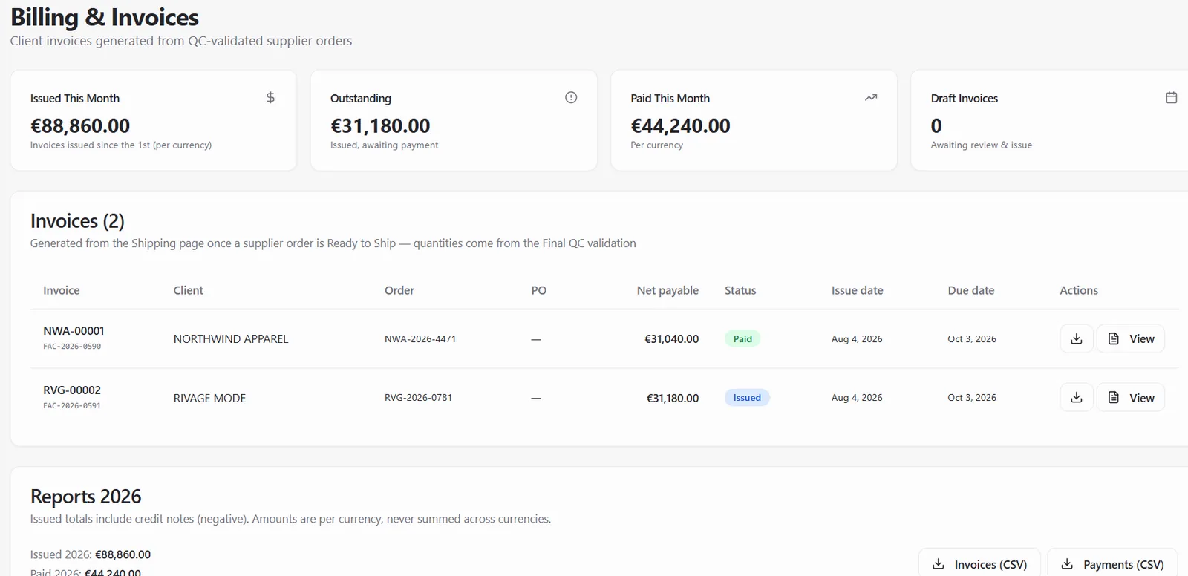Screen dimensions: 1188x576
Task: Export Invoices (CSV) report
Action: pyautogui.click(x=979, y=564)
